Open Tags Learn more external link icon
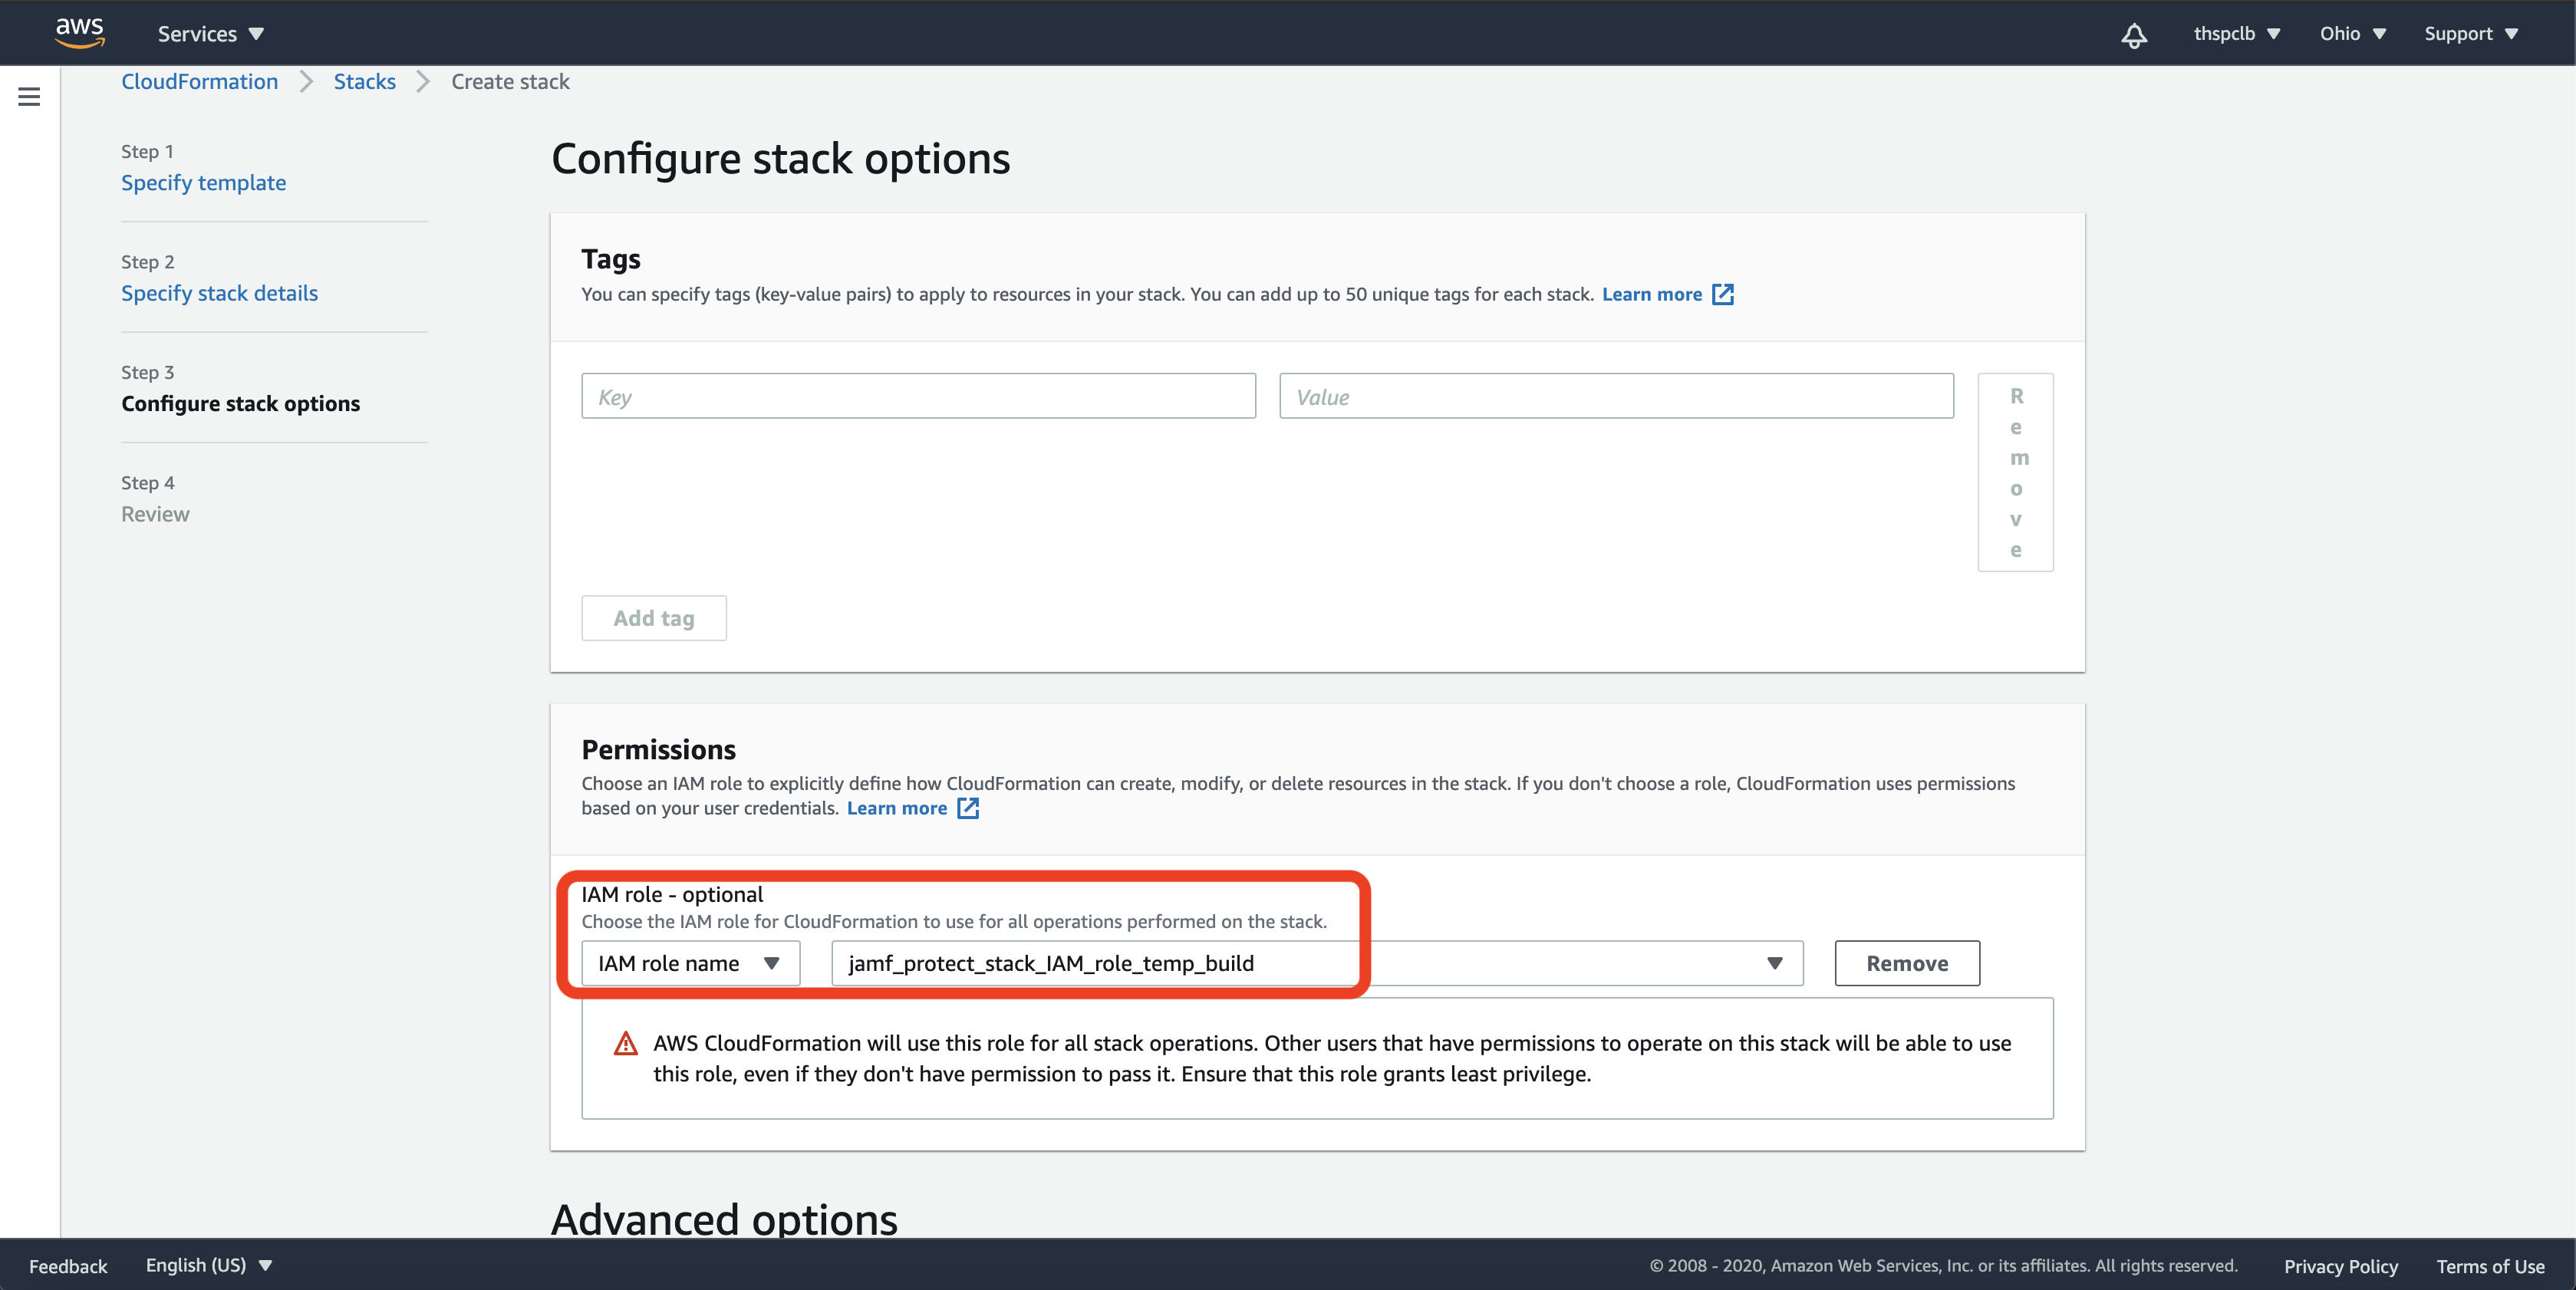This screenshot has width=2576, height=1290. [x=1722, y=294]
